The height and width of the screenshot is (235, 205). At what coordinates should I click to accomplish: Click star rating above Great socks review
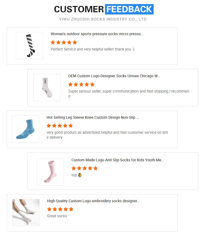pos(60,209)
